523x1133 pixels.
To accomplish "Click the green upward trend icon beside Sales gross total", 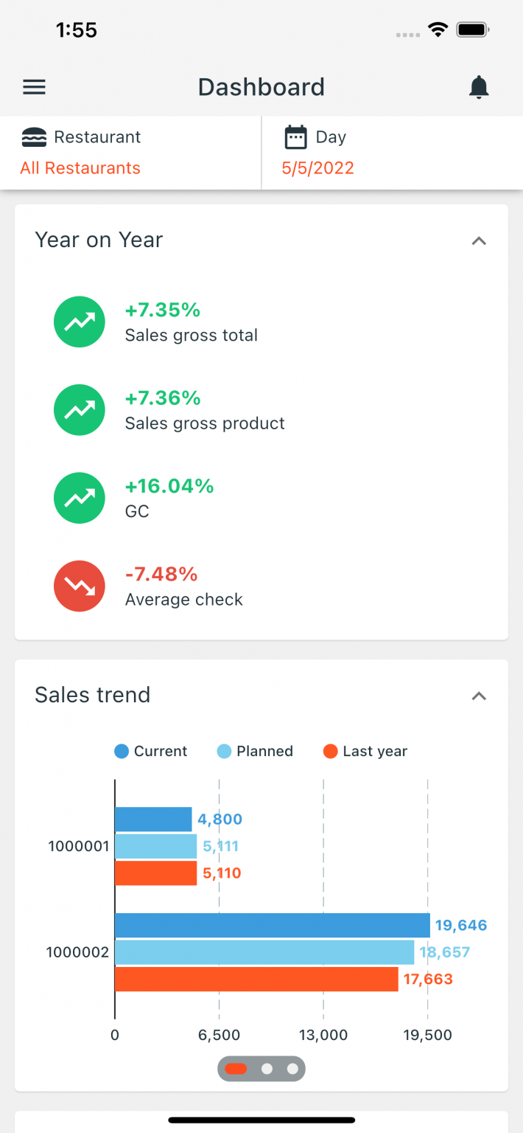I will coord(79,322).
